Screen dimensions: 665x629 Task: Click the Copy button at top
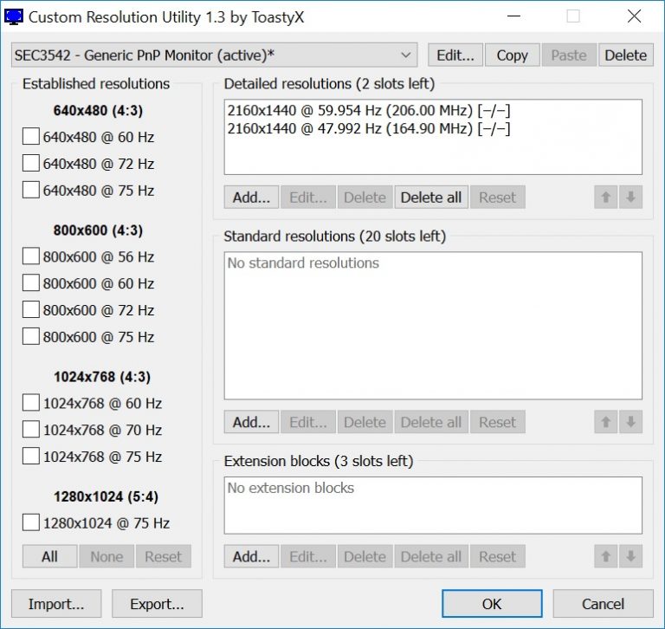tap(512, 55)
